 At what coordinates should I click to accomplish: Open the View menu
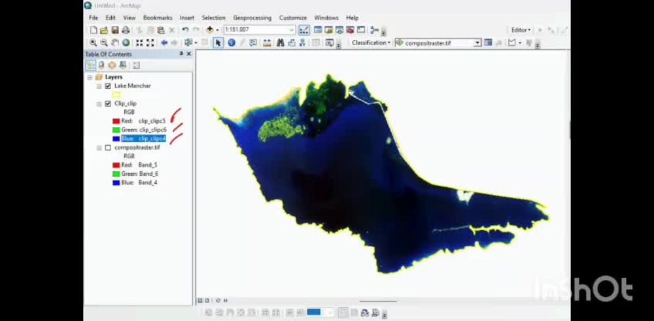click(129, 18)
